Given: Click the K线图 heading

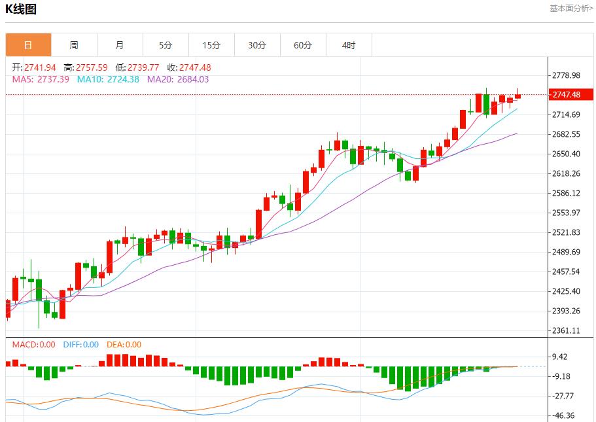Looking at the screenshot, I should tap(21, 9).
